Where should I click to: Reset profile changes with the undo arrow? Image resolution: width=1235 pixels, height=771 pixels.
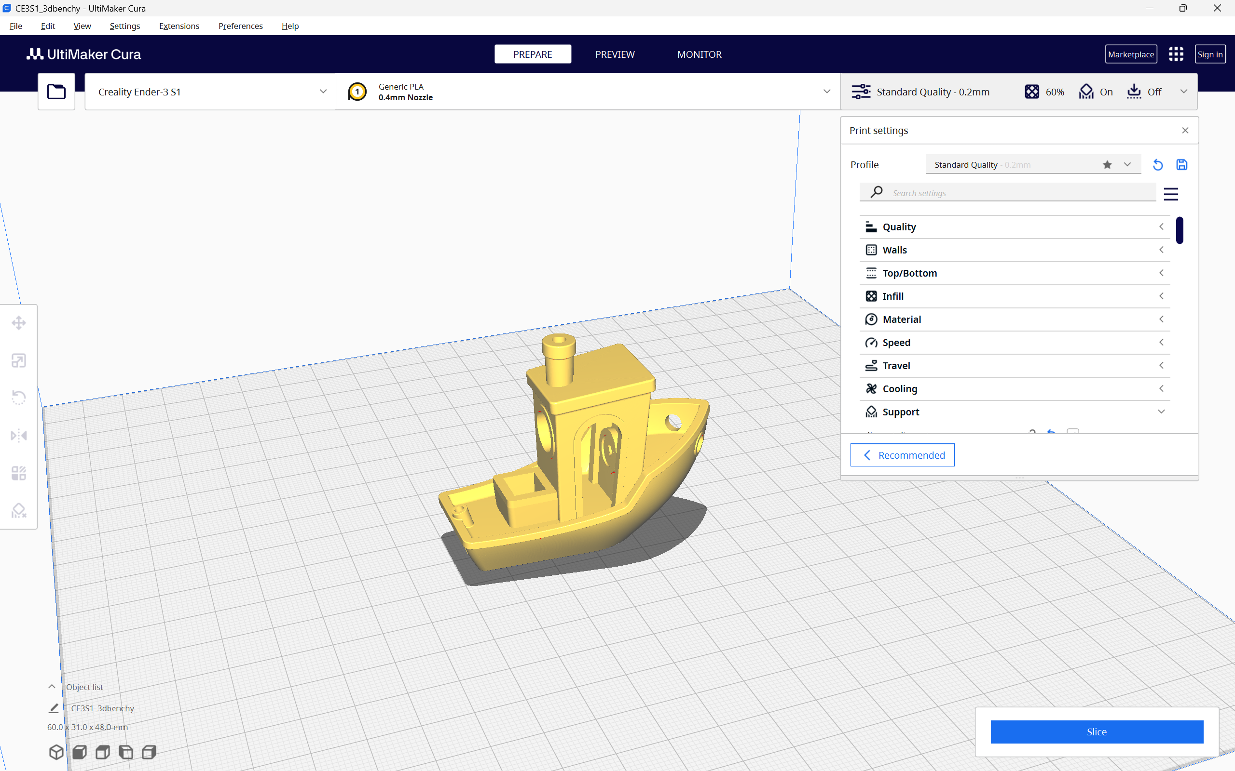click(x=1157, y=165)
